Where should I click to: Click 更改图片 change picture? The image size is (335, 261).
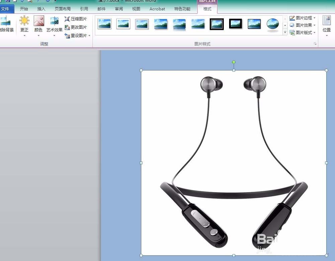[76, 27]
